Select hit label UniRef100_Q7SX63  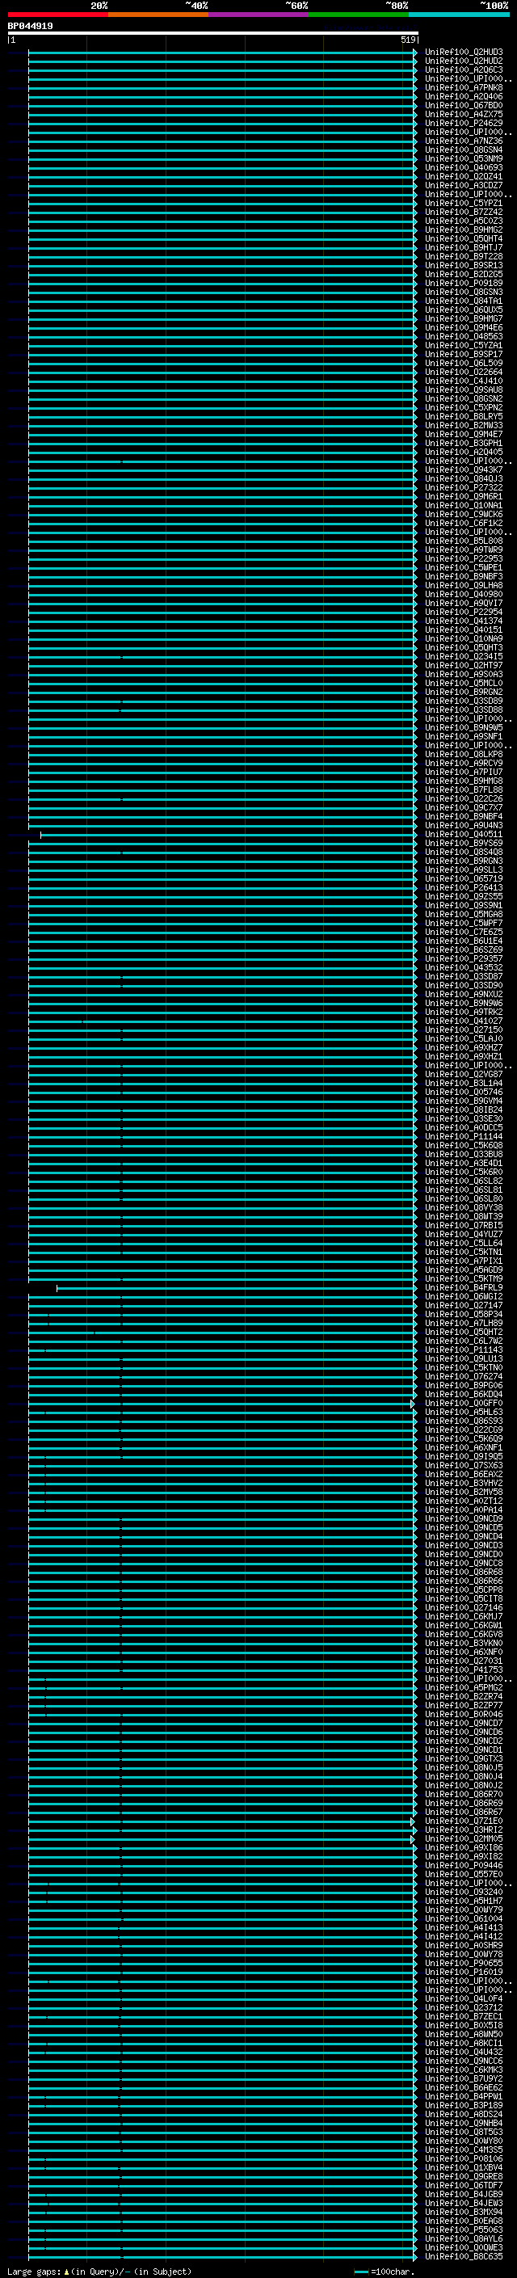coord(464,1465)
